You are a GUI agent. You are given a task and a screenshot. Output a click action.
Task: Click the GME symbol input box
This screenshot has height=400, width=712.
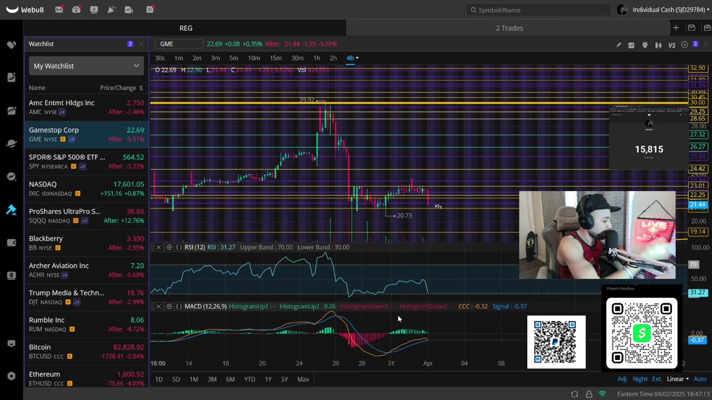coord(179,44)
